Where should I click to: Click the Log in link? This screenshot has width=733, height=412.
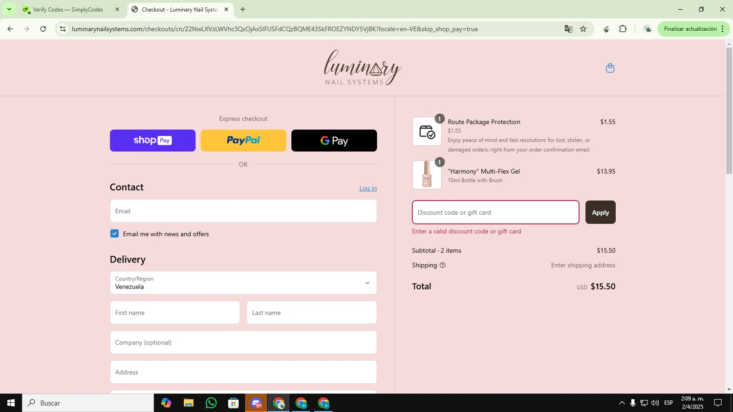pos(368,188)
